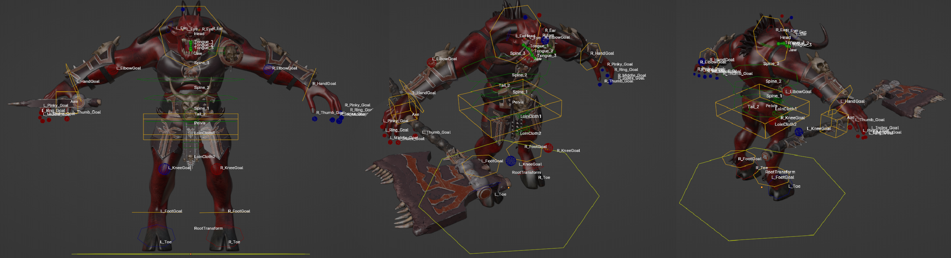
Task: Select the LoinCloth2 label in front view
Action: (205, 157)
